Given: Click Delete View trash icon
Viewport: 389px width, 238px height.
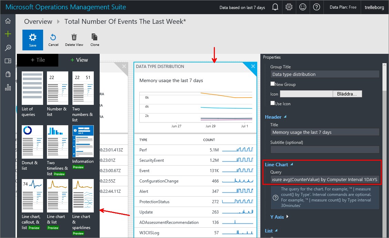Looking at the screenshot, I should [x=74, y=40].
